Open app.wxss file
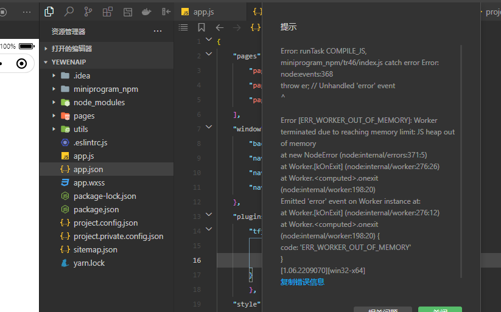The width and height of the screenshot is (501, 312). pos(107,183)
